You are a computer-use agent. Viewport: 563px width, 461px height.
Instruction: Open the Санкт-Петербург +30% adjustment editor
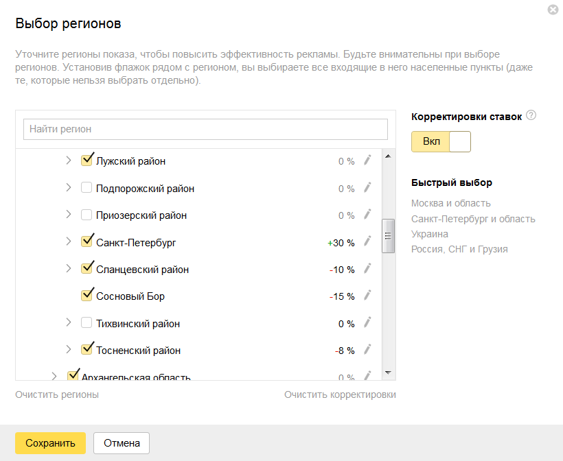(367, 241)
